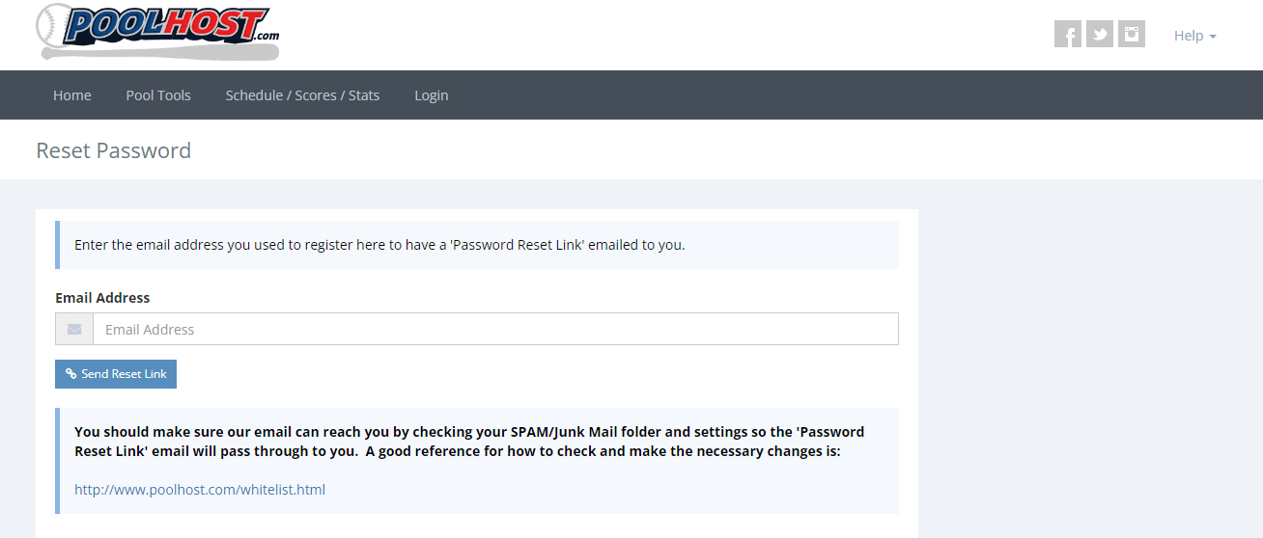Open the Facebook social icon
Viewport: 1263px width, 538px height.
tap(1068, 35)
